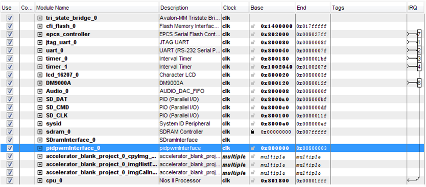Click the Use column header

coord(10,8)
